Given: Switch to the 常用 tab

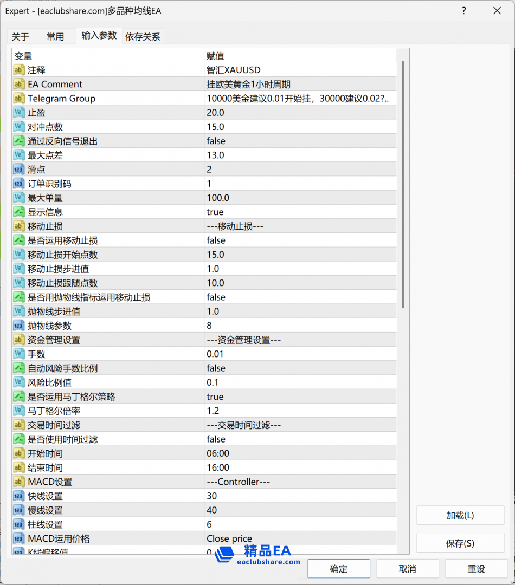Looking at the screenshot, I should (55, 37).
